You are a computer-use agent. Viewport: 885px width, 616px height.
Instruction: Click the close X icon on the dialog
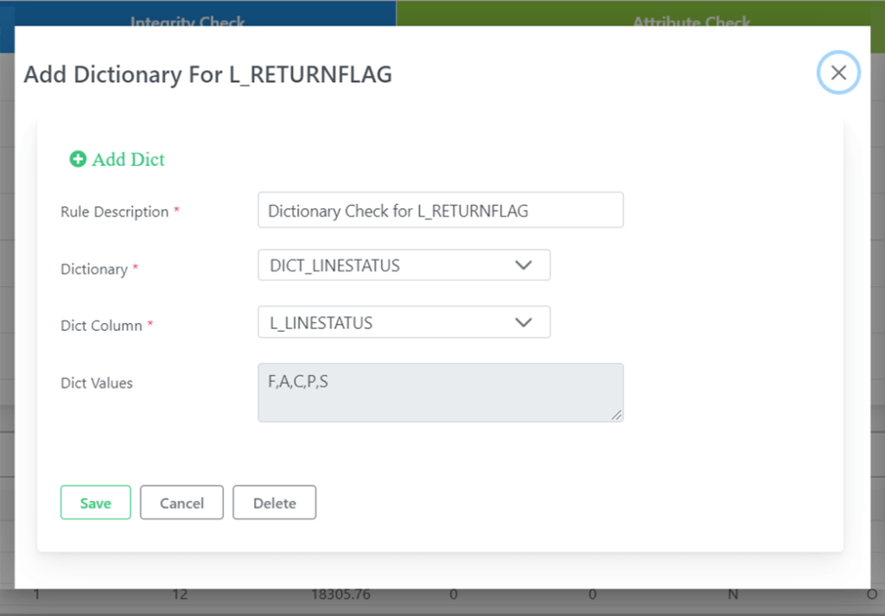(837, 73)
